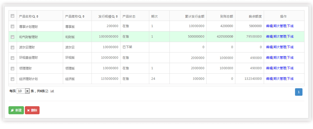
Task: Check the box for 经济理财计划 row
Action: pyautogui.click(x=12, y=79)
